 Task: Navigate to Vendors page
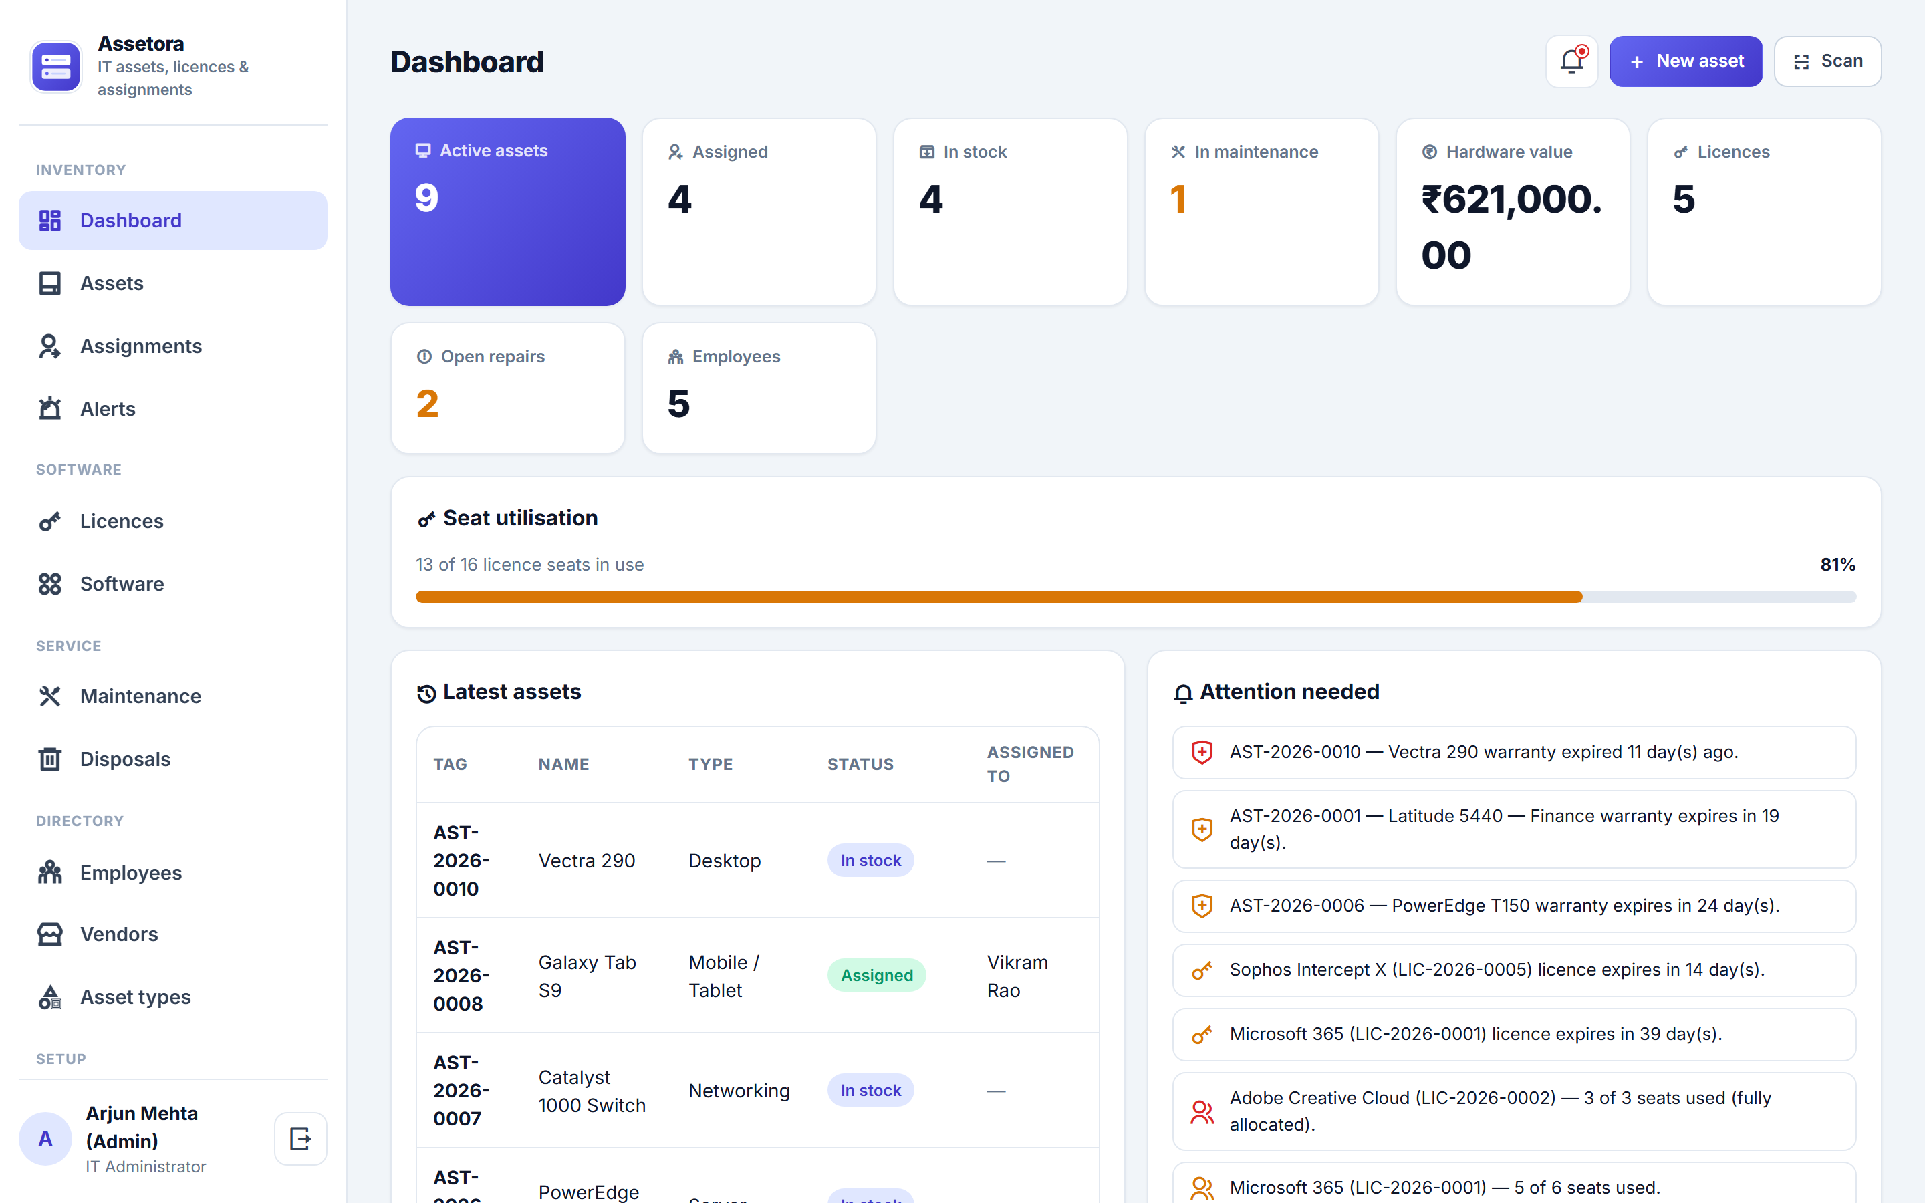pyautogui.click(x=172, y=934)
